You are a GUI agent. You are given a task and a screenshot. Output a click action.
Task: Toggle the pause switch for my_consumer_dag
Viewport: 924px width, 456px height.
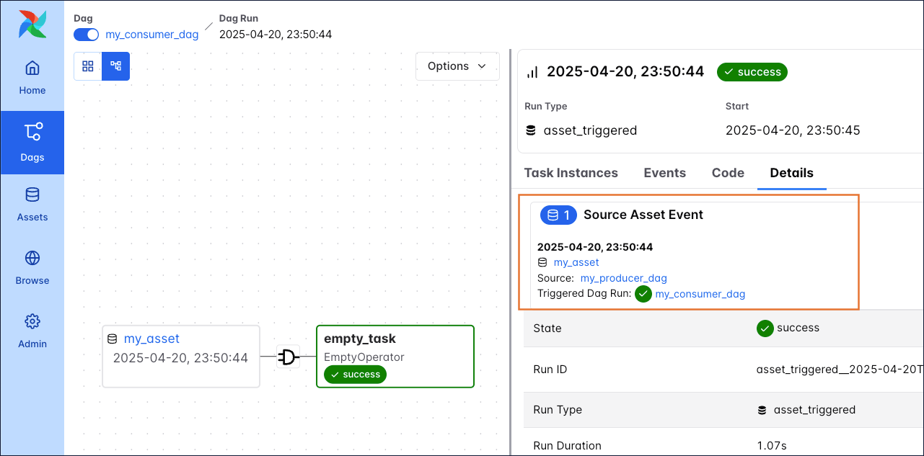(x=86, y=34)
